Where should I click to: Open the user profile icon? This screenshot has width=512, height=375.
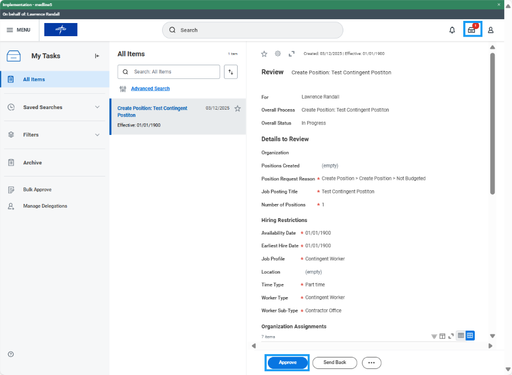click(491, 30)
